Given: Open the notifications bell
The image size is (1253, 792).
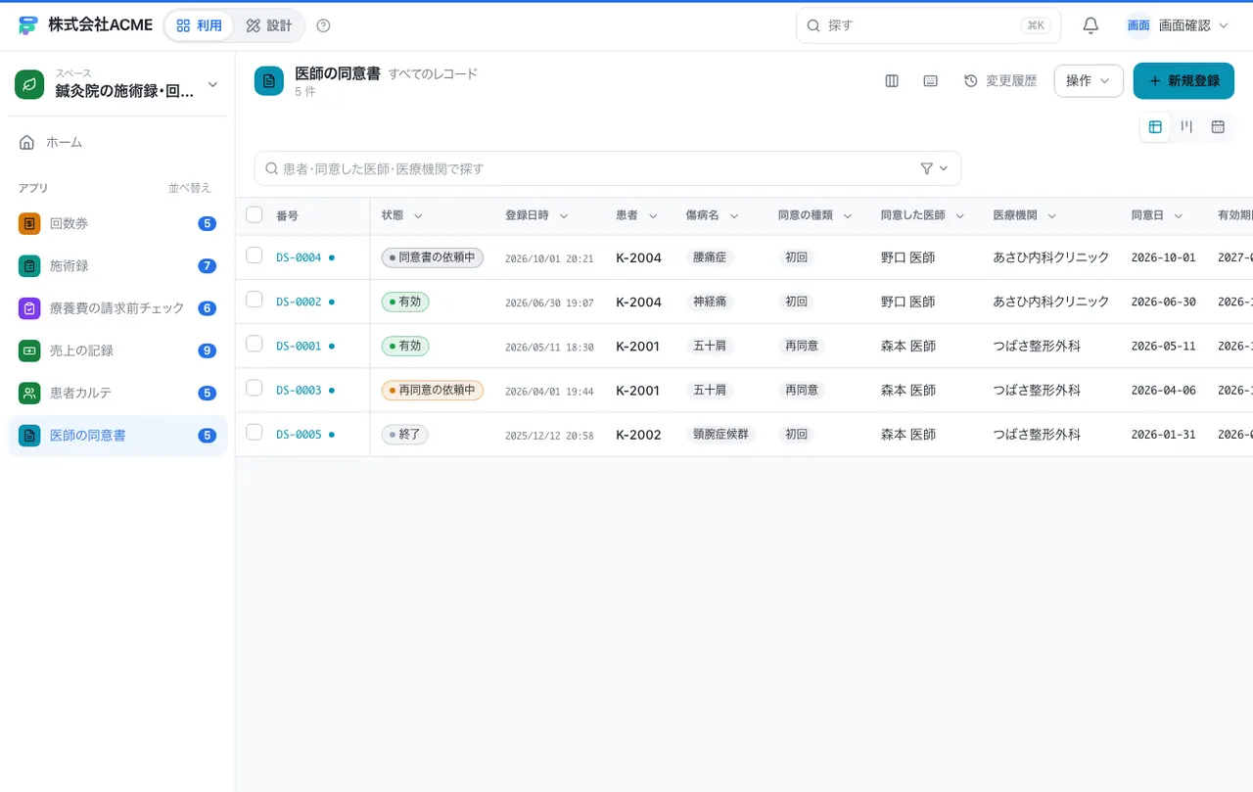Looking at the screenshot, I should (x=1091, y=25).
